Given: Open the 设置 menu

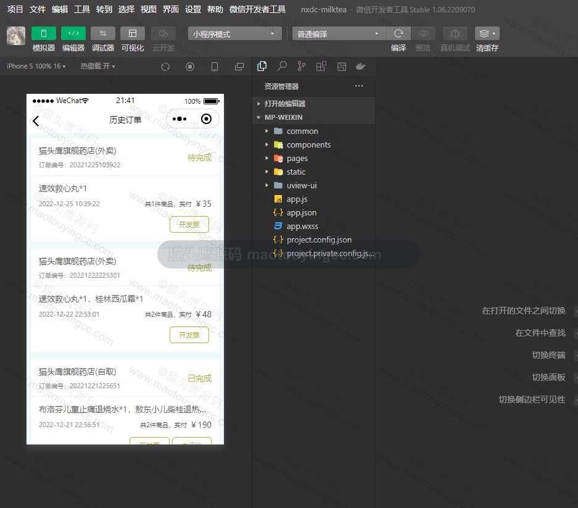Looking at the screenshot, I should point(193,9).
